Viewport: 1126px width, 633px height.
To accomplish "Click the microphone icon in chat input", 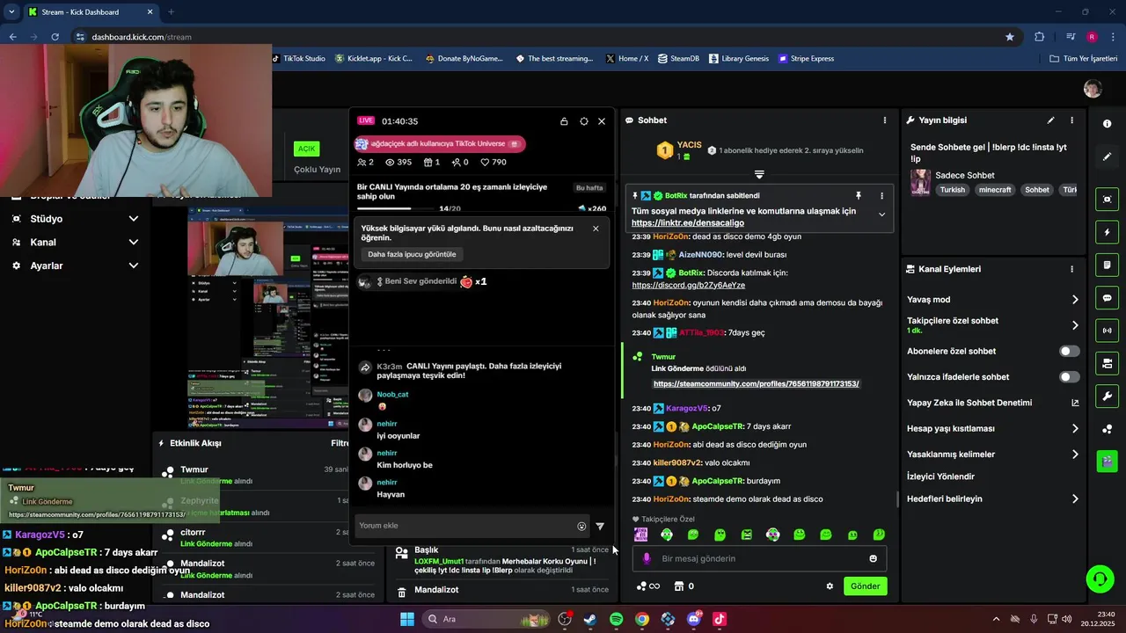I will point(647,558).
